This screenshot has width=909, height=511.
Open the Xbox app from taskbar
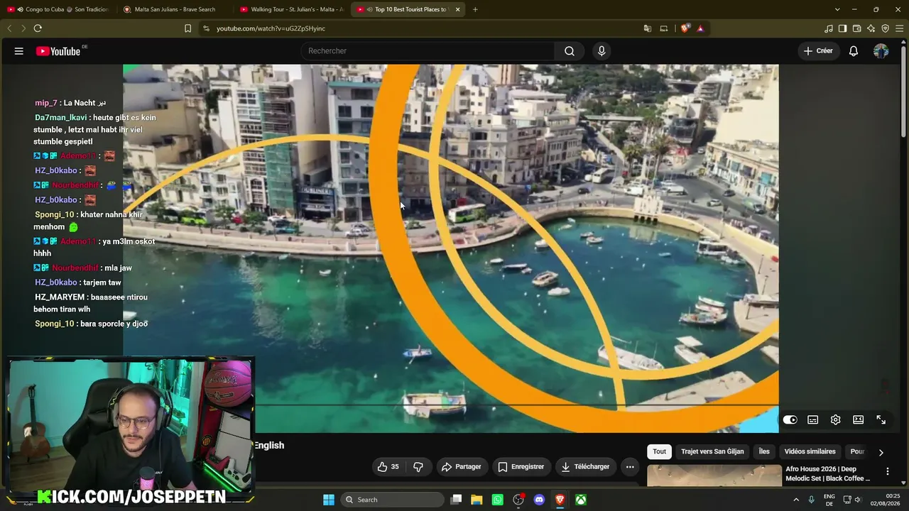[581, 500]
